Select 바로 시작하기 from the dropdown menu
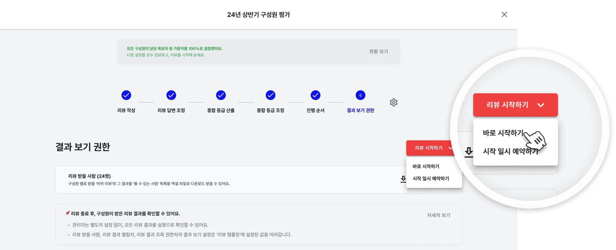This screenshot has width=616, height=250. click(x=426, y=166)
